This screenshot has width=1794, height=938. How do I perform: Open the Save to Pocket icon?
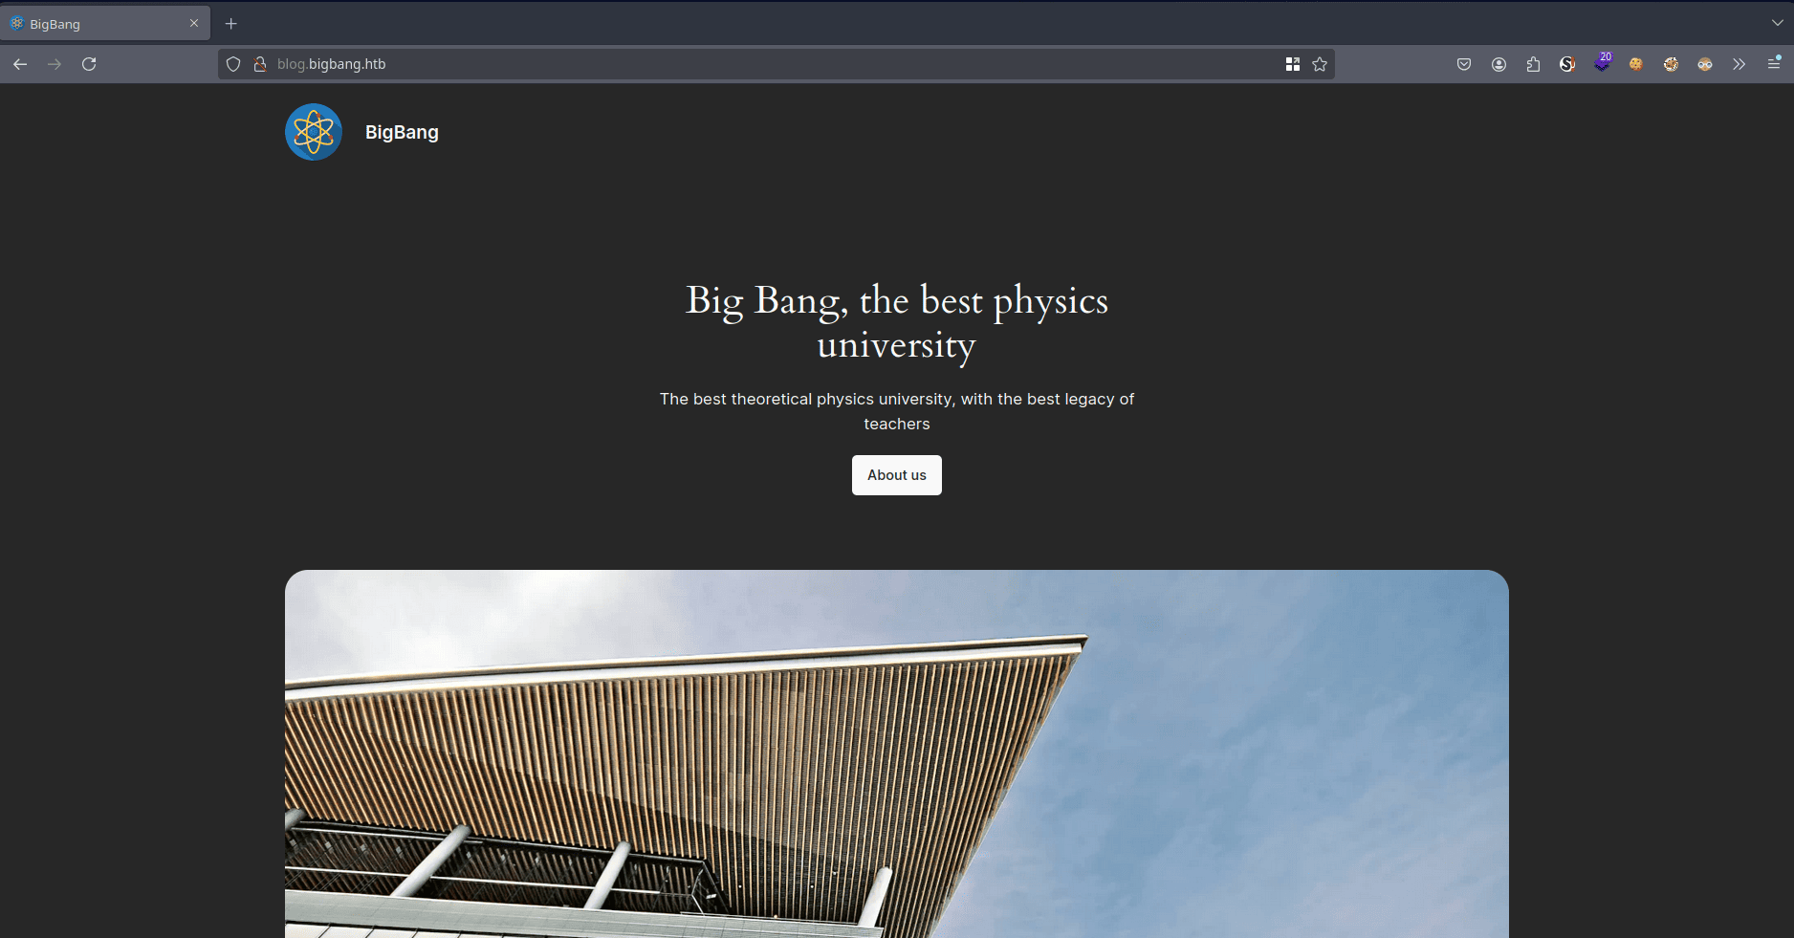[x=1464, y=64]
